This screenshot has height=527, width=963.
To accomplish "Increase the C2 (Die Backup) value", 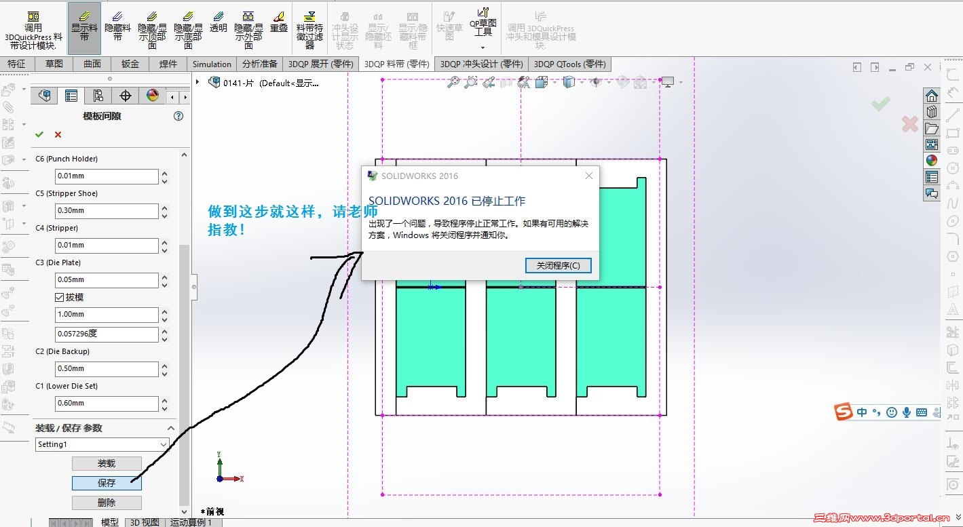I will [164, 365].
